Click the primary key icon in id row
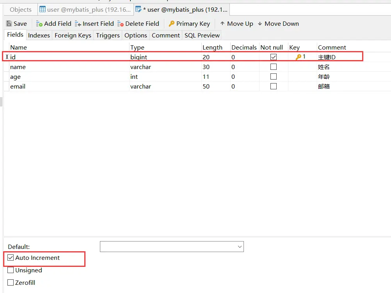This screenshot has width=391, height=293. pyautogui.click(x=298, y=57)
